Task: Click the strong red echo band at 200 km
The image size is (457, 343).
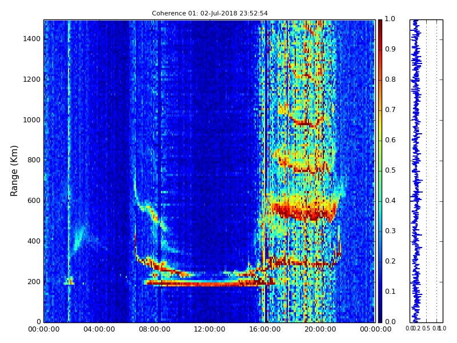Action: click(210, 282)
